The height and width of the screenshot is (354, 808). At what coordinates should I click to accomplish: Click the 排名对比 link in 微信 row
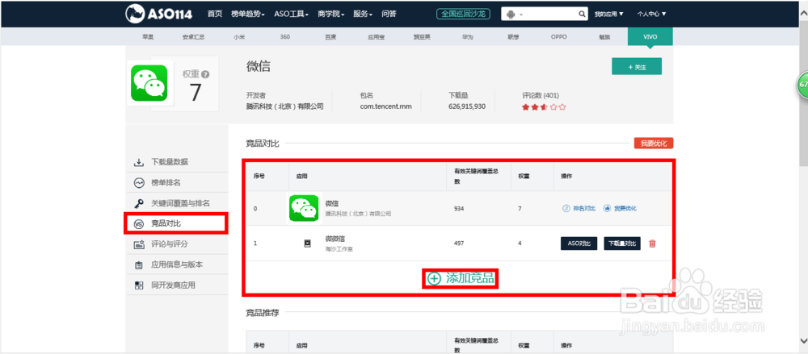579,208
